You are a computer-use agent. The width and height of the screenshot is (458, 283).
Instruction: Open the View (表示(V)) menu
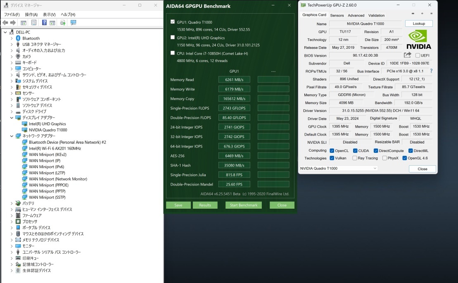pyautogui.click(x=49, y=14)
